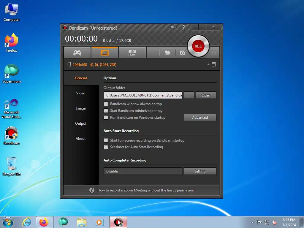This screenshot has width=304, height=228.
Task: Open registration via the key icon
Action: [x=173, y=27]
